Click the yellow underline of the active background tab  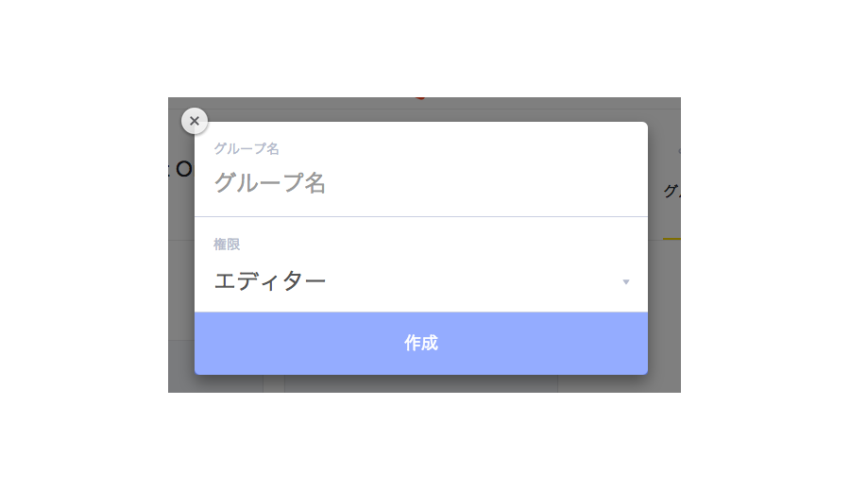coord(671,239)
